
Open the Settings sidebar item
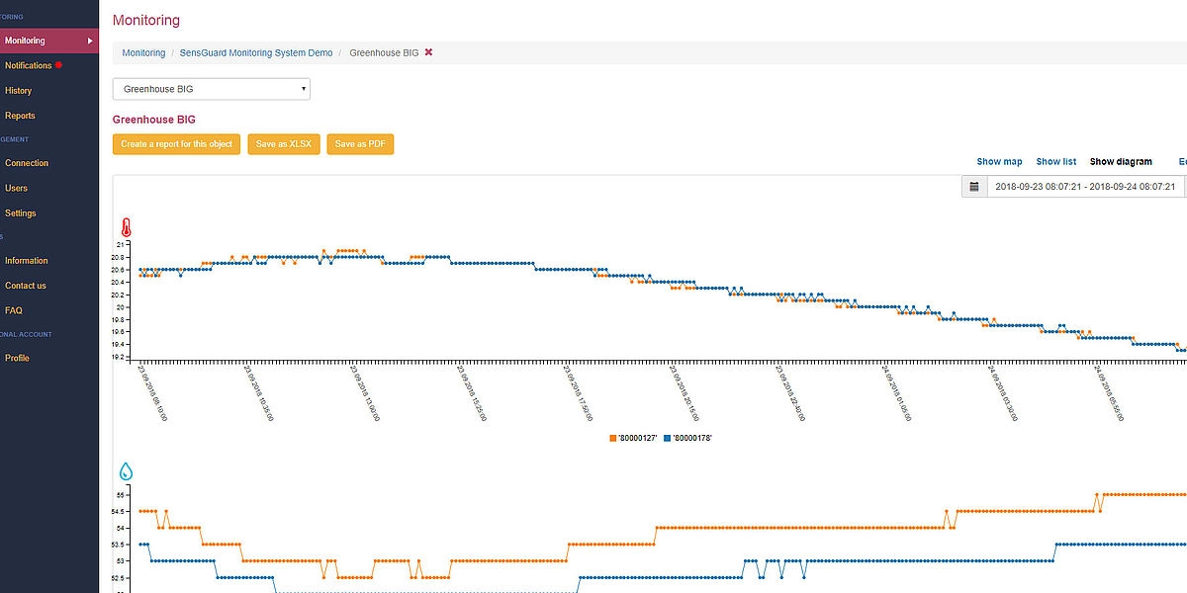coord(20,213)
